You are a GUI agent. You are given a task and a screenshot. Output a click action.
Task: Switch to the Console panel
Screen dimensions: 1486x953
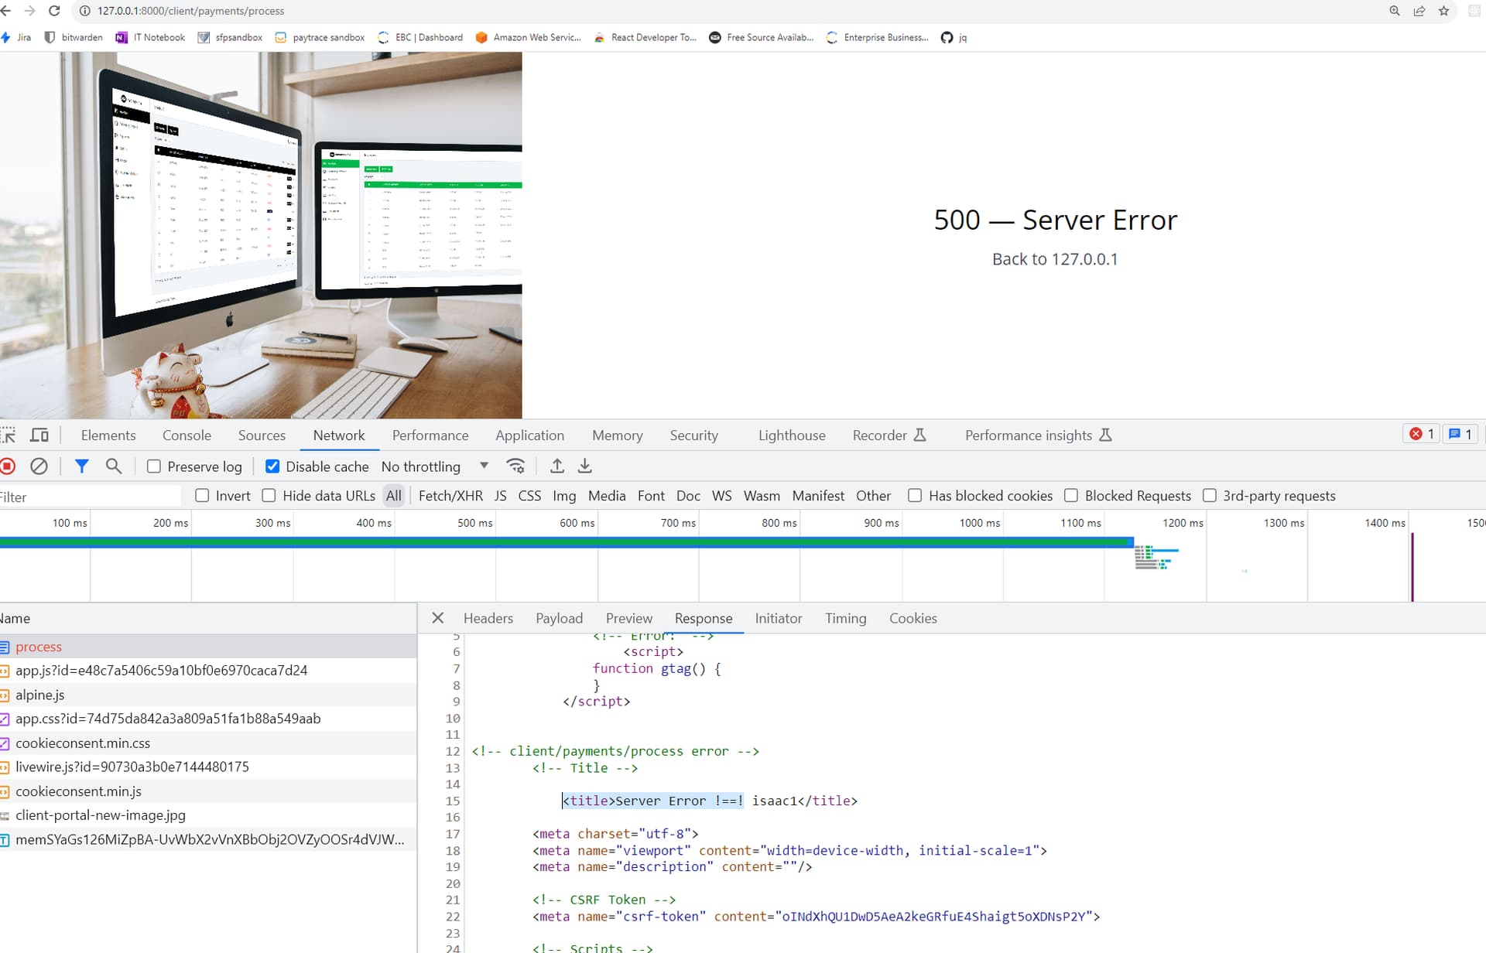click(187, 436)
